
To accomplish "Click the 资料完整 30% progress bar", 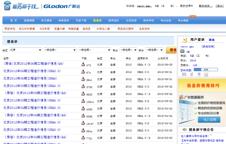I will click(x=206, y=70).
